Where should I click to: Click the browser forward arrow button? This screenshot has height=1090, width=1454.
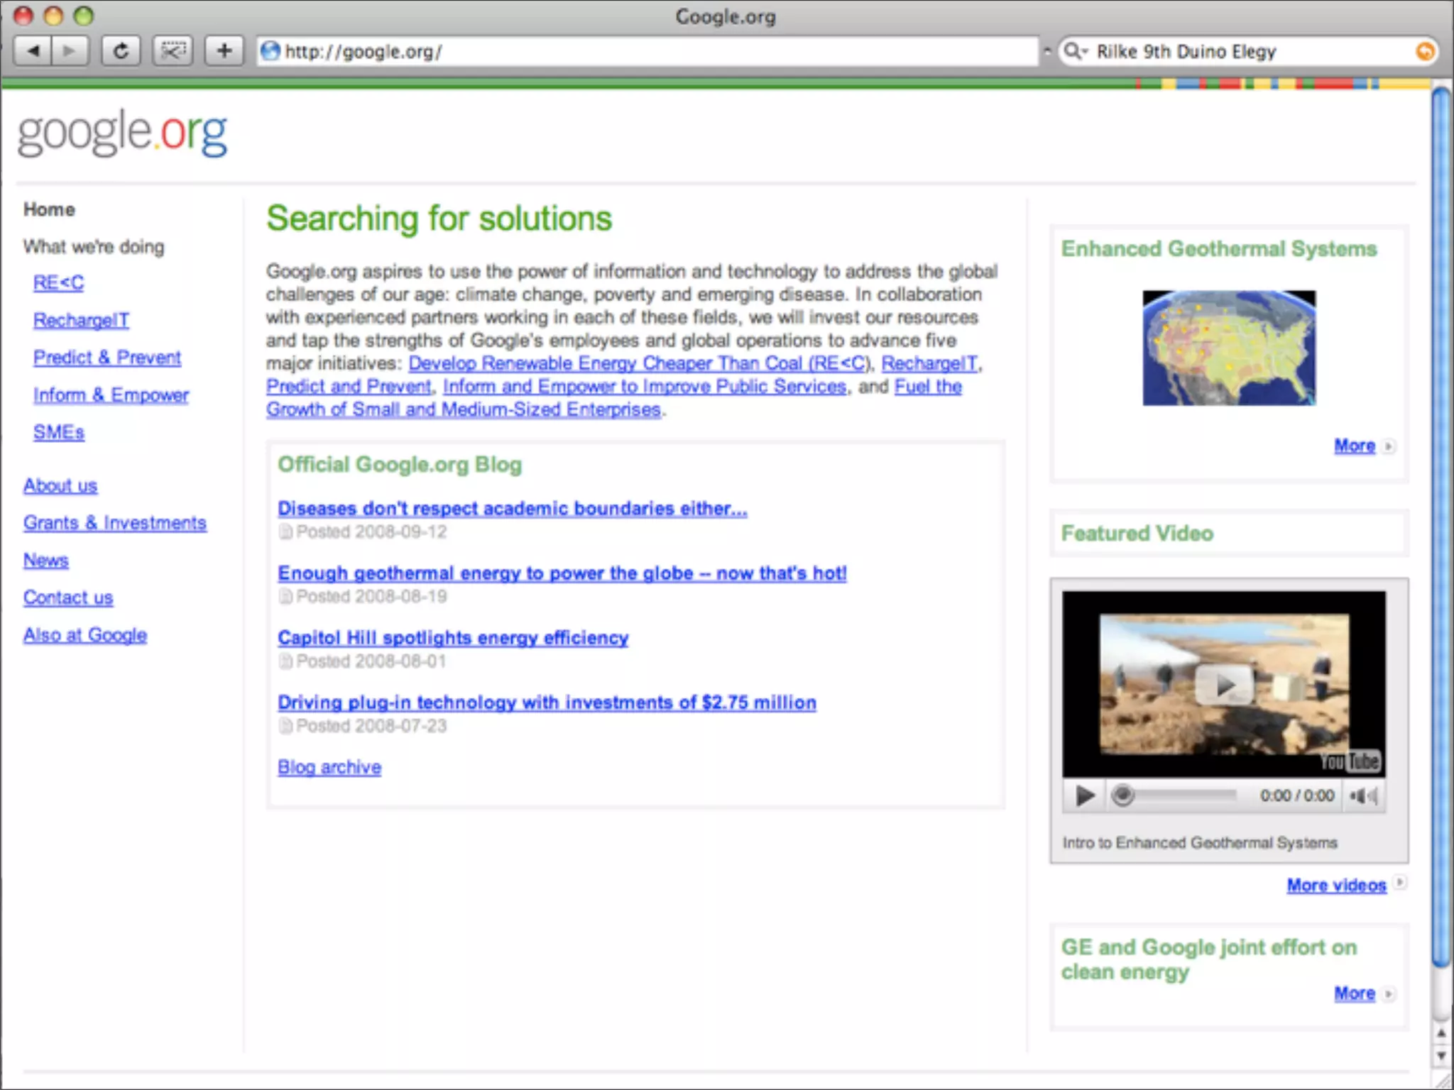[x=69, y=51]
